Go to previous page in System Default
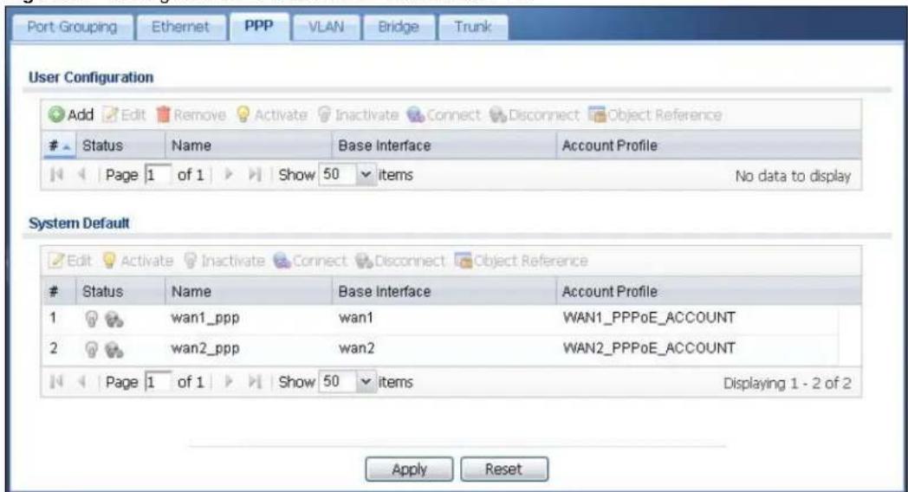This screenshot has height=492, width=908. [82, 381]
